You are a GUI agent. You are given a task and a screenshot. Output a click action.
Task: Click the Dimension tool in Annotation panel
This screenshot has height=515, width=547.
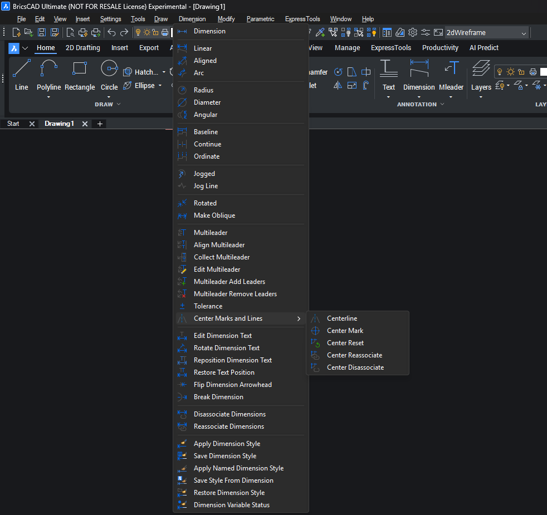[x=419, y=75]
